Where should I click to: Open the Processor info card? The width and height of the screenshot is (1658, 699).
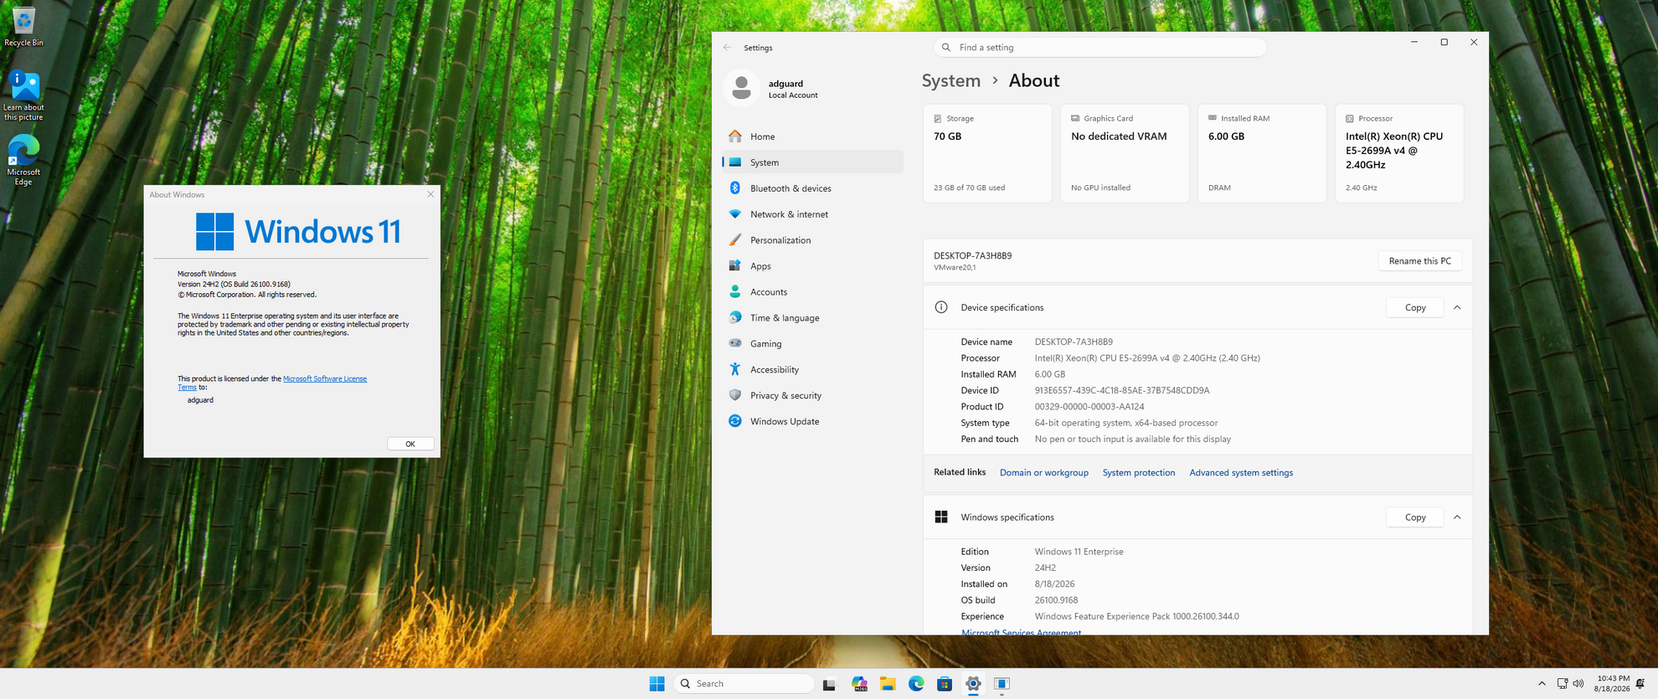1399,153
